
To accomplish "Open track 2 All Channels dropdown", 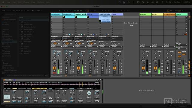I will tap(69, 40).
